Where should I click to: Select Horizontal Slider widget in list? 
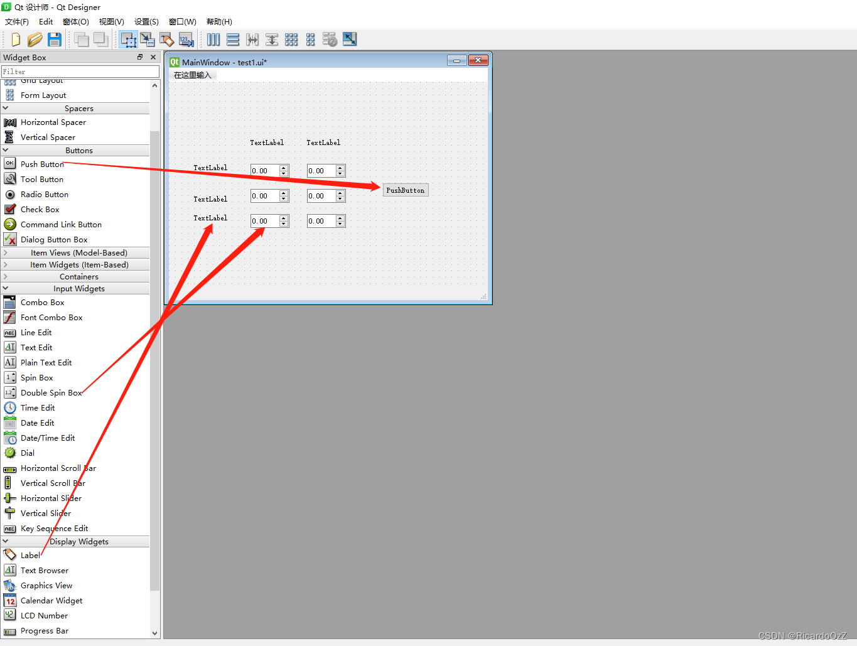pos(51,498)
